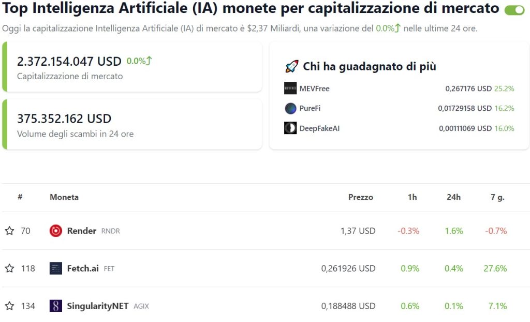
Task: Sort coins by the Moneta header
Action: click(64, 197)
